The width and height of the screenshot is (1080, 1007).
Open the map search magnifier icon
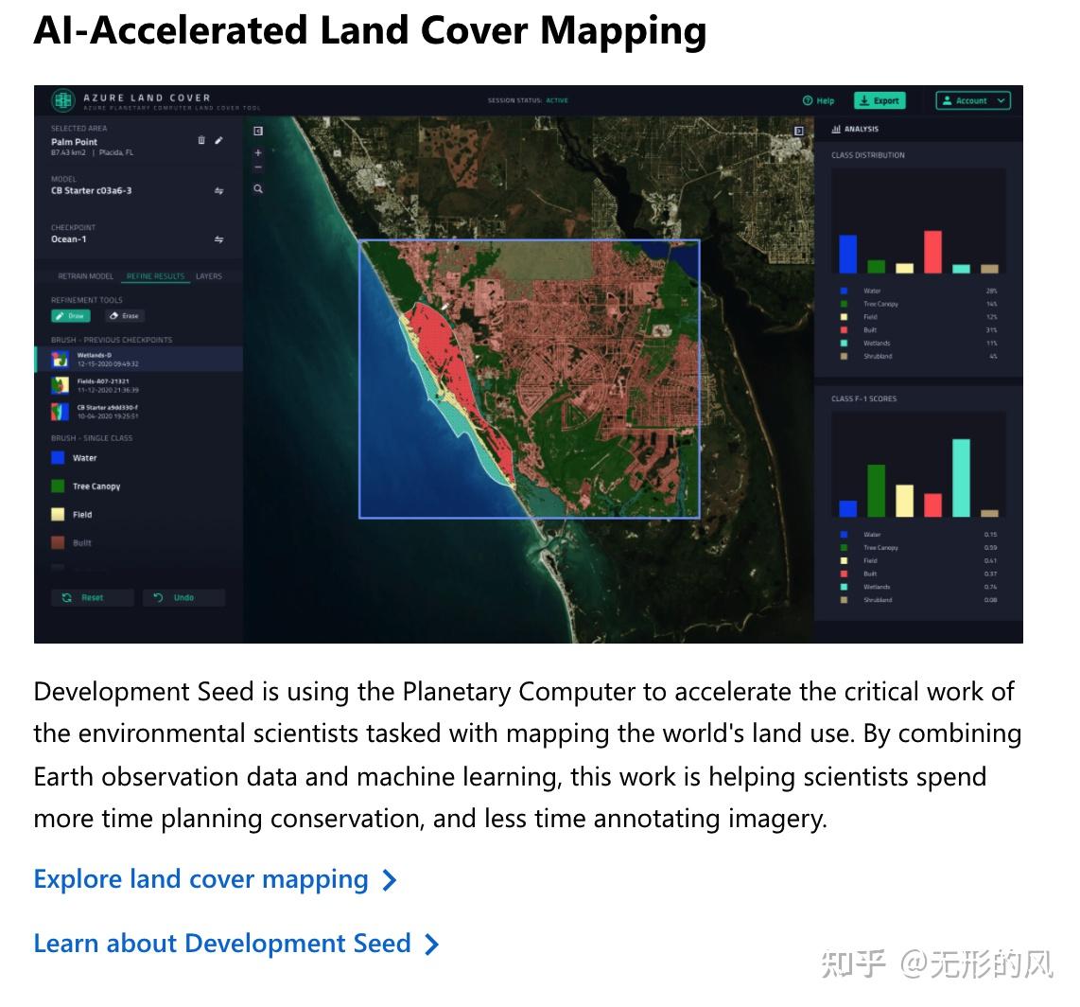point(258,189)
